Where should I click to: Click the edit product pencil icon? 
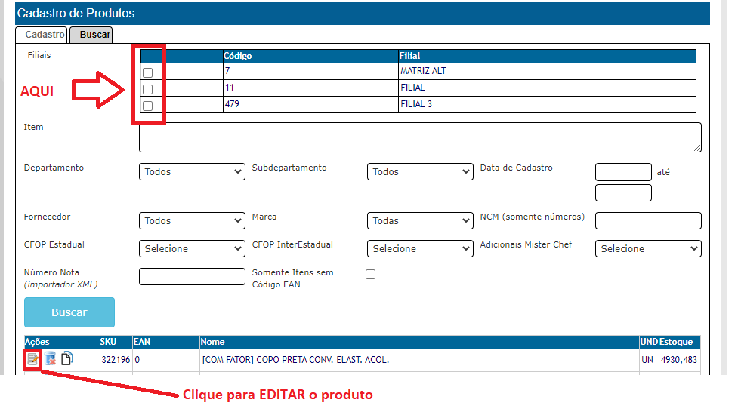tap(32, 359)
